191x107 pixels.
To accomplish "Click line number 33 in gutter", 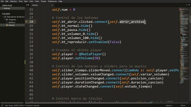I will point(31,42).
